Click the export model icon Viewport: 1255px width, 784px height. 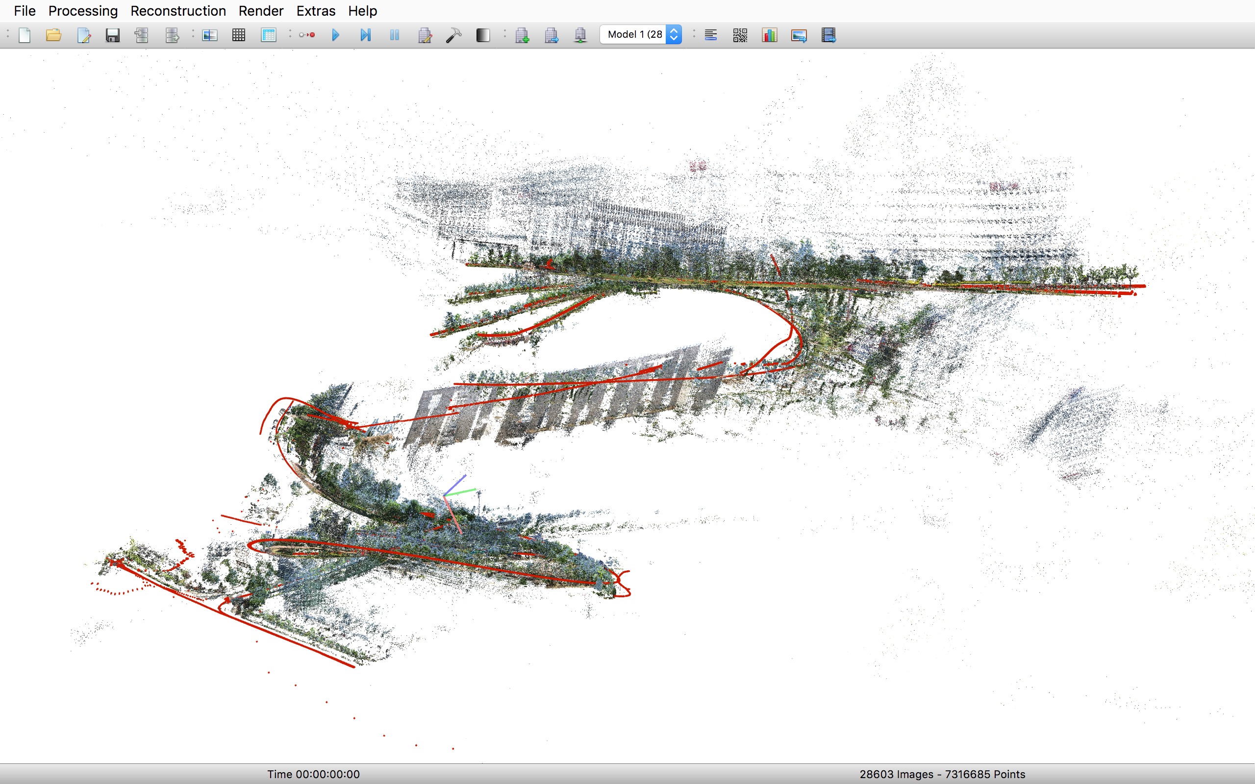tap(172, 35)
